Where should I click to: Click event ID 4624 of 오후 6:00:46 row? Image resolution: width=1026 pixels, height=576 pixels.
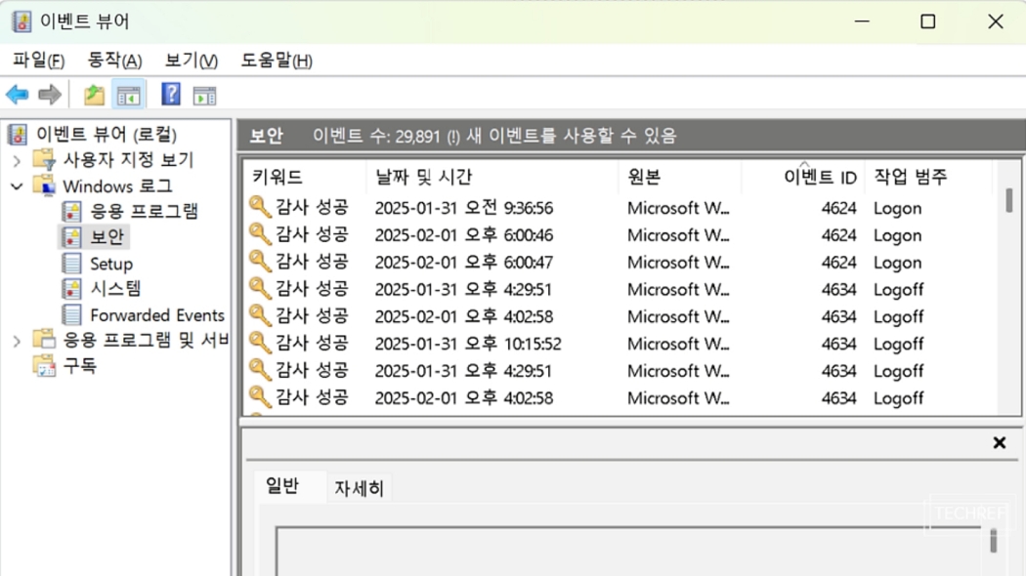click(x=838, y=235)
